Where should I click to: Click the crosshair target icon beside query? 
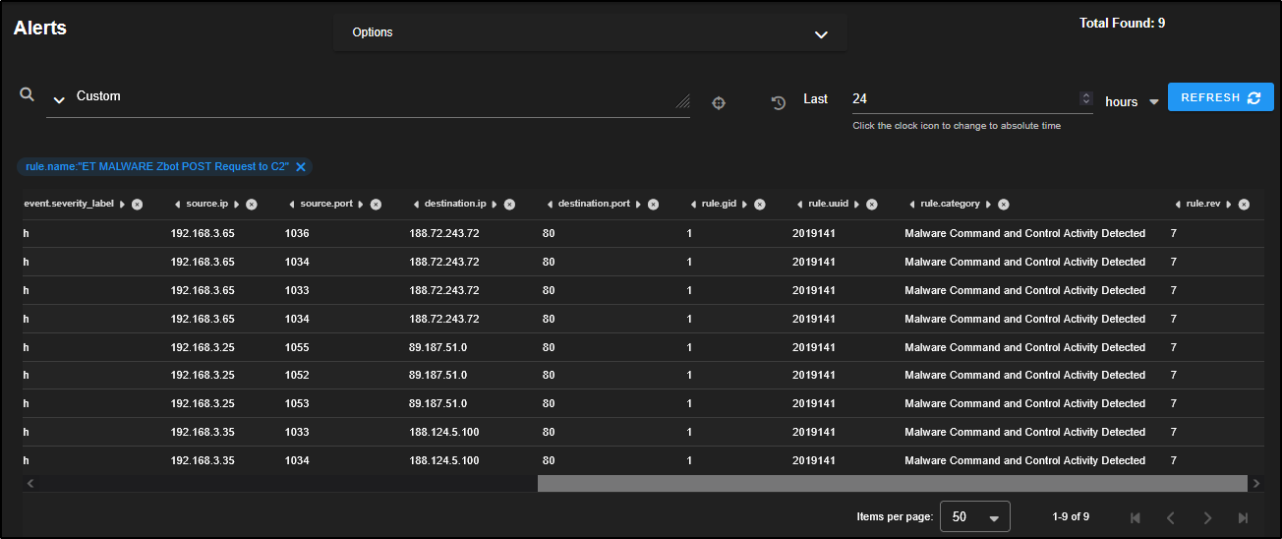[x=719, y=102]
